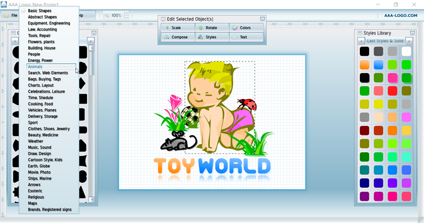Select the TOY orange text
Image resolution: width=424 pixels, height=223 pixels.
[174, 166]
